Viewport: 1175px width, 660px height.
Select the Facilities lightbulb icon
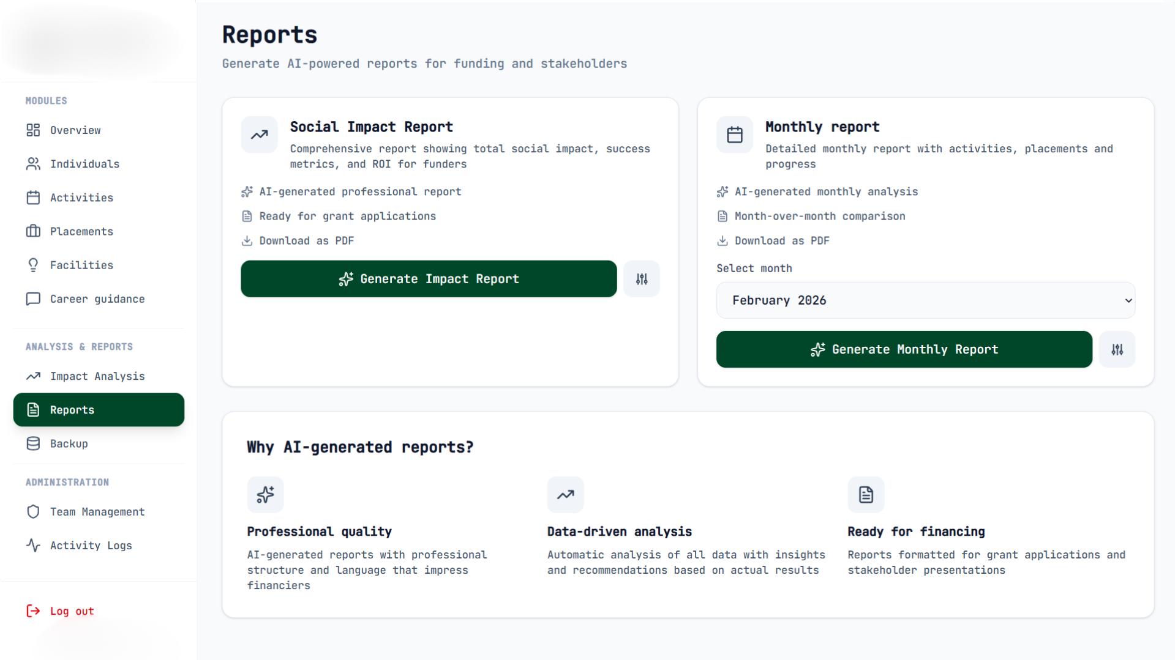pyautogui.click(x=34, y=265)
